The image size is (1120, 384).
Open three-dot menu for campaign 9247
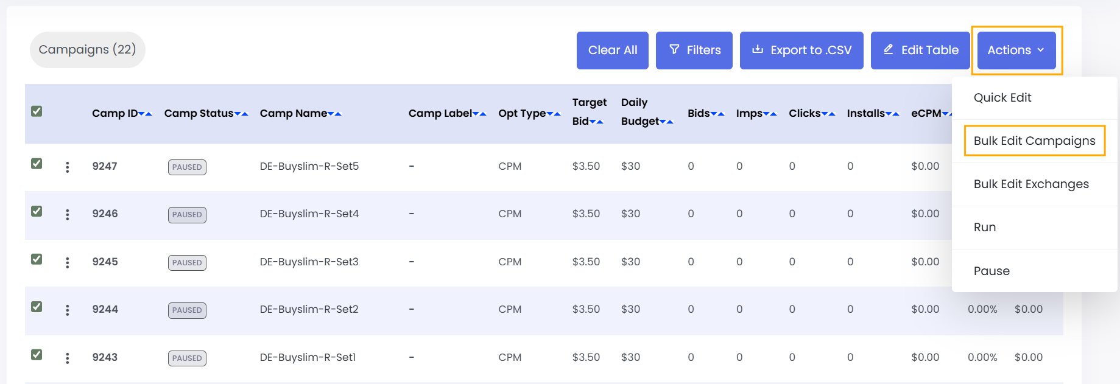68,167
